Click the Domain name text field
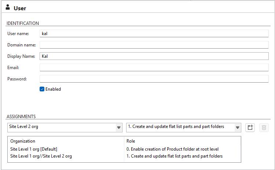 [x=154, y=45]
